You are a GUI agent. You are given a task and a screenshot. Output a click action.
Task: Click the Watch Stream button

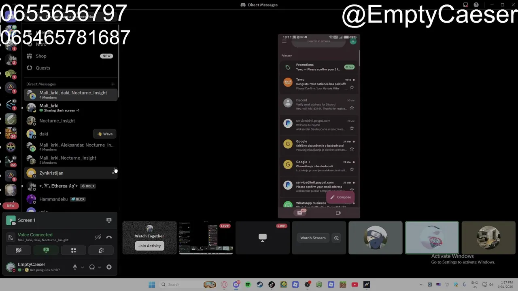click(x=313, y=238)
